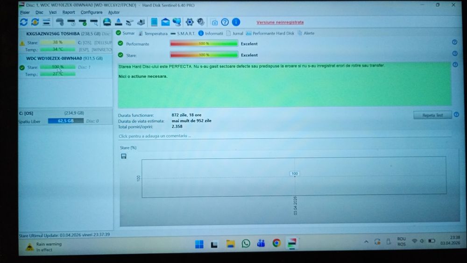Click the eject disk toolbar icon
Screen dimensions: 467x263
tap(119, 22)
